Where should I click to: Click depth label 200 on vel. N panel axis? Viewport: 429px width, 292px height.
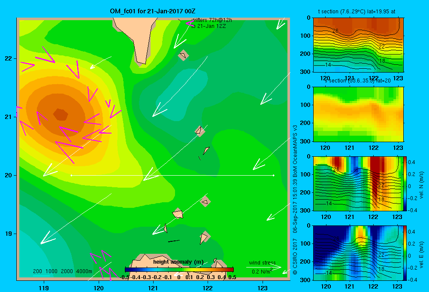(x=305, y=192)
